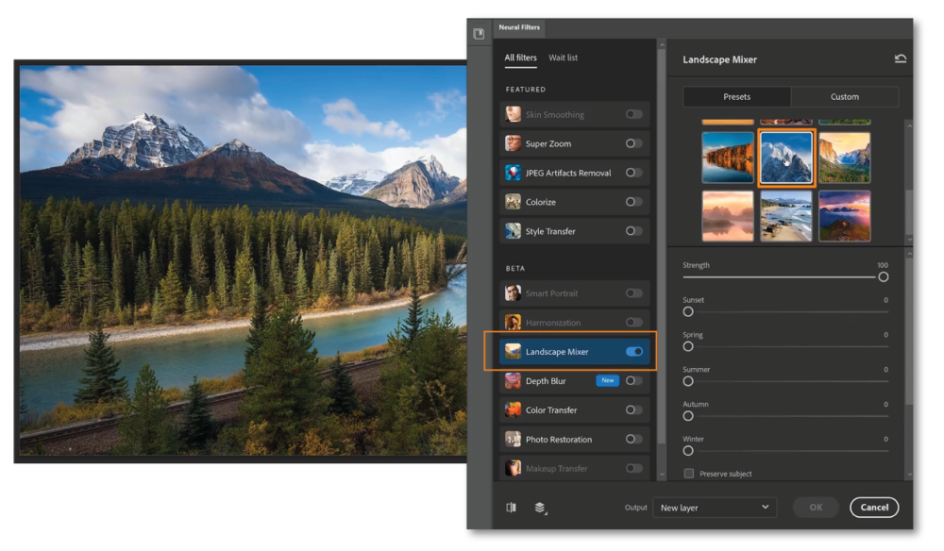Click the Photo Restoration filter icon
Screen dimensions: 944x551
point(513,439)
